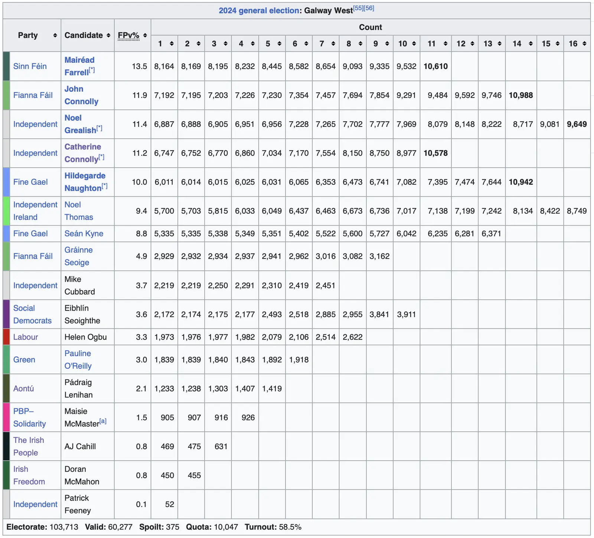The width and height of the screenshot is (594, 538).
Task: Sort table by Party column arrows
Action: click(55, 35)
